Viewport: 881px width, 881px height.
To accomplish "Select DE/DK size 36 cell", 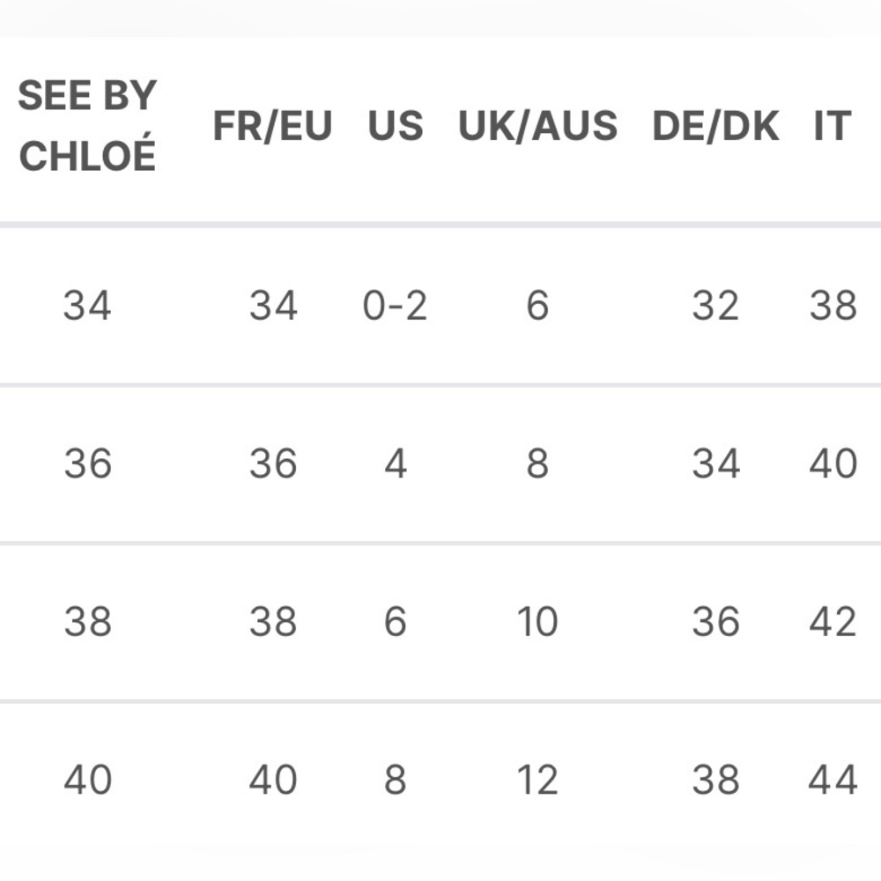I will [x=715, y=622].
